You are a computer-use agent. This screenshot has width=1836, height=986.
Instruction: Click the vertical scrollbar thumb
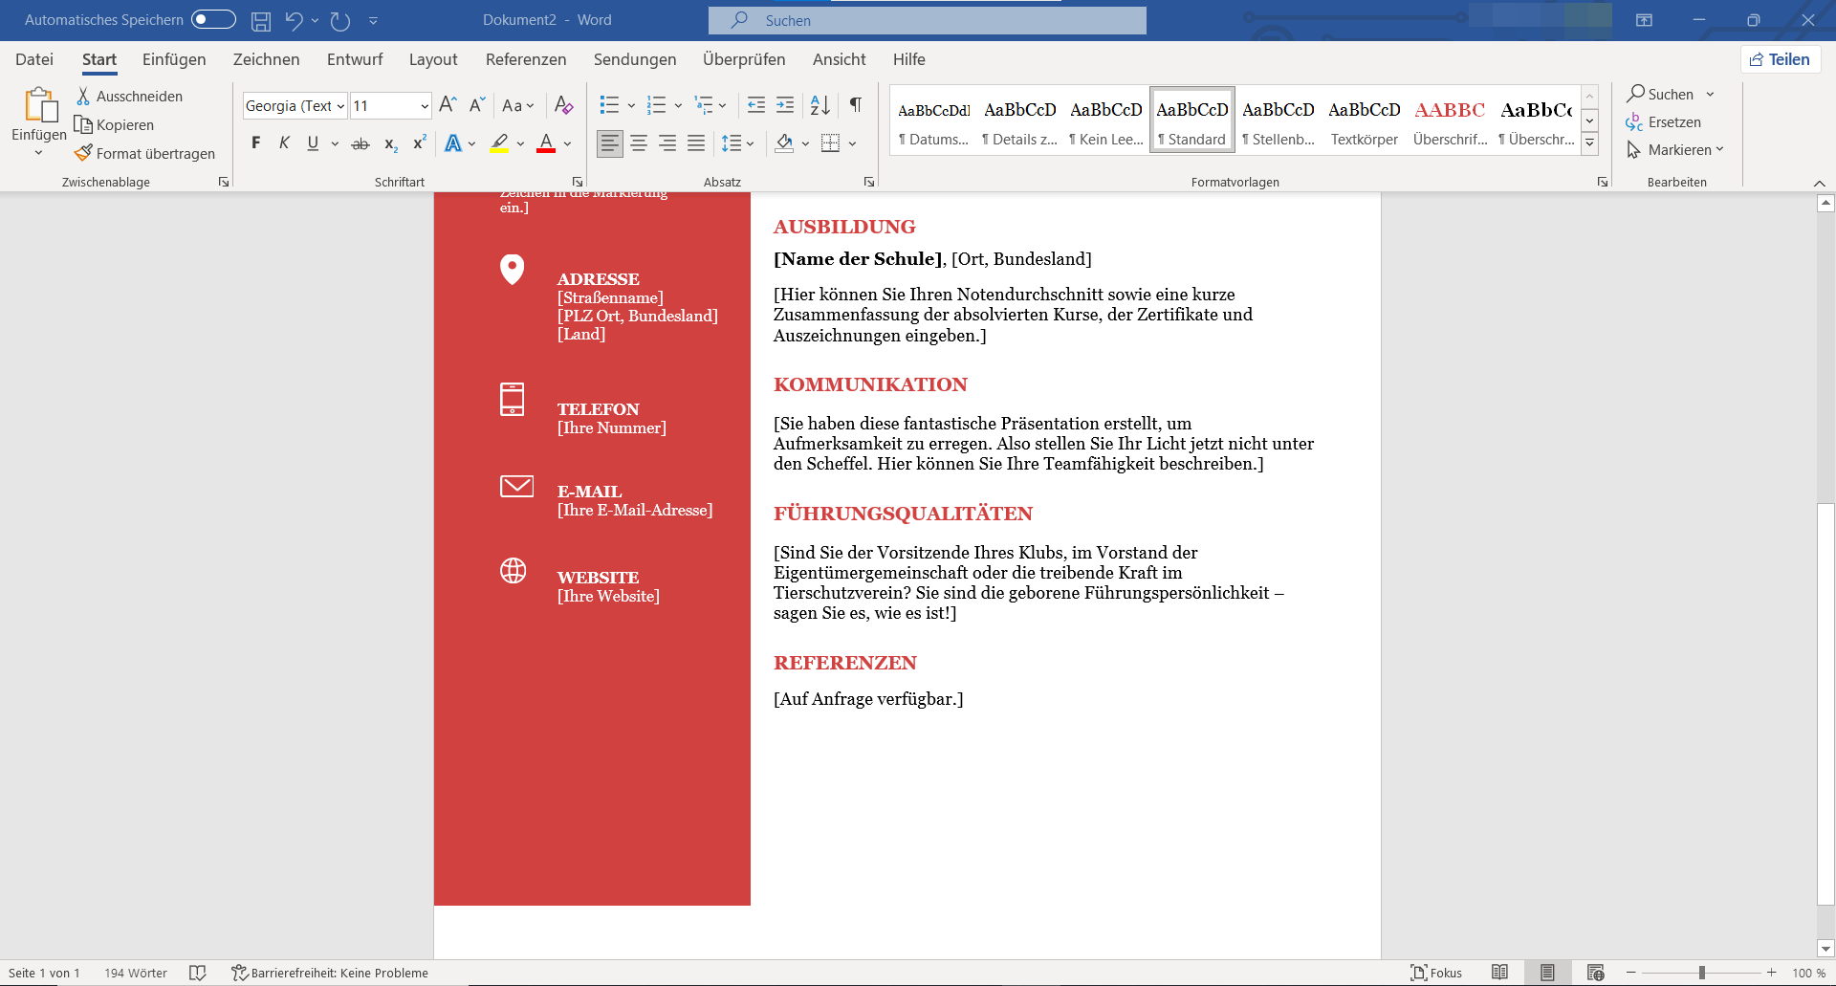1825,703
